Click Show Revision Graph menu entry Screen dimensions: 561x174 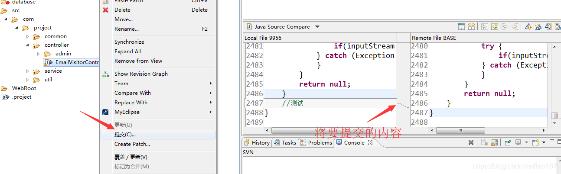158,74
